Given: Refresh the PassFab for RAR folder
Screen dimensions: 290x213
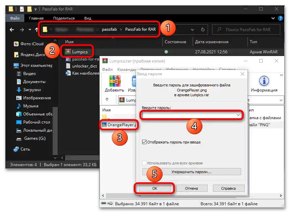Looking at the screenshot, I should pos(203,30).
